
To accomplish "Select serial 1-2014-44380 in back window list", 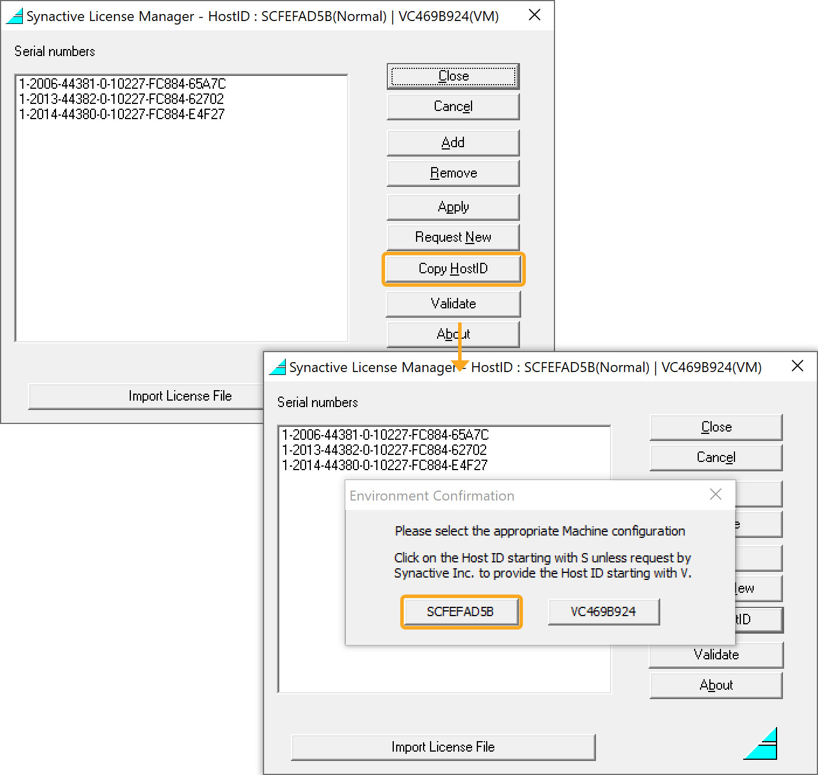I will tap(122, 114).
